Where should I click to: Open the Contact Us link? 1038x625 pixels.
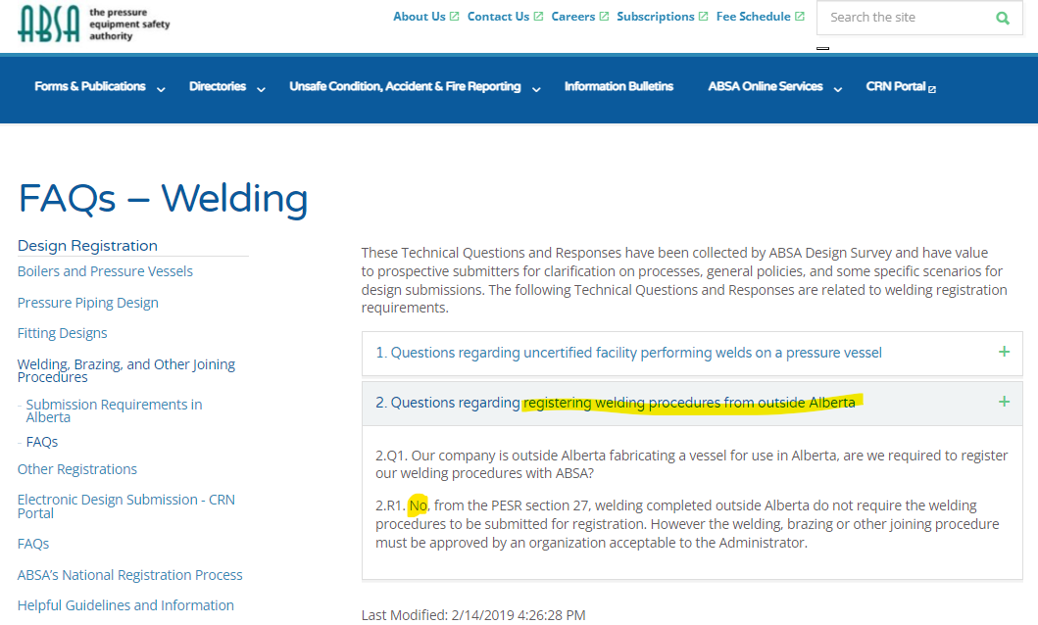click(498, 17)
